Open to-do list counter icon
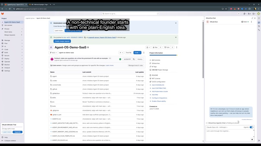261x146 pixels. pyautogui.click(x=254, y=14)
